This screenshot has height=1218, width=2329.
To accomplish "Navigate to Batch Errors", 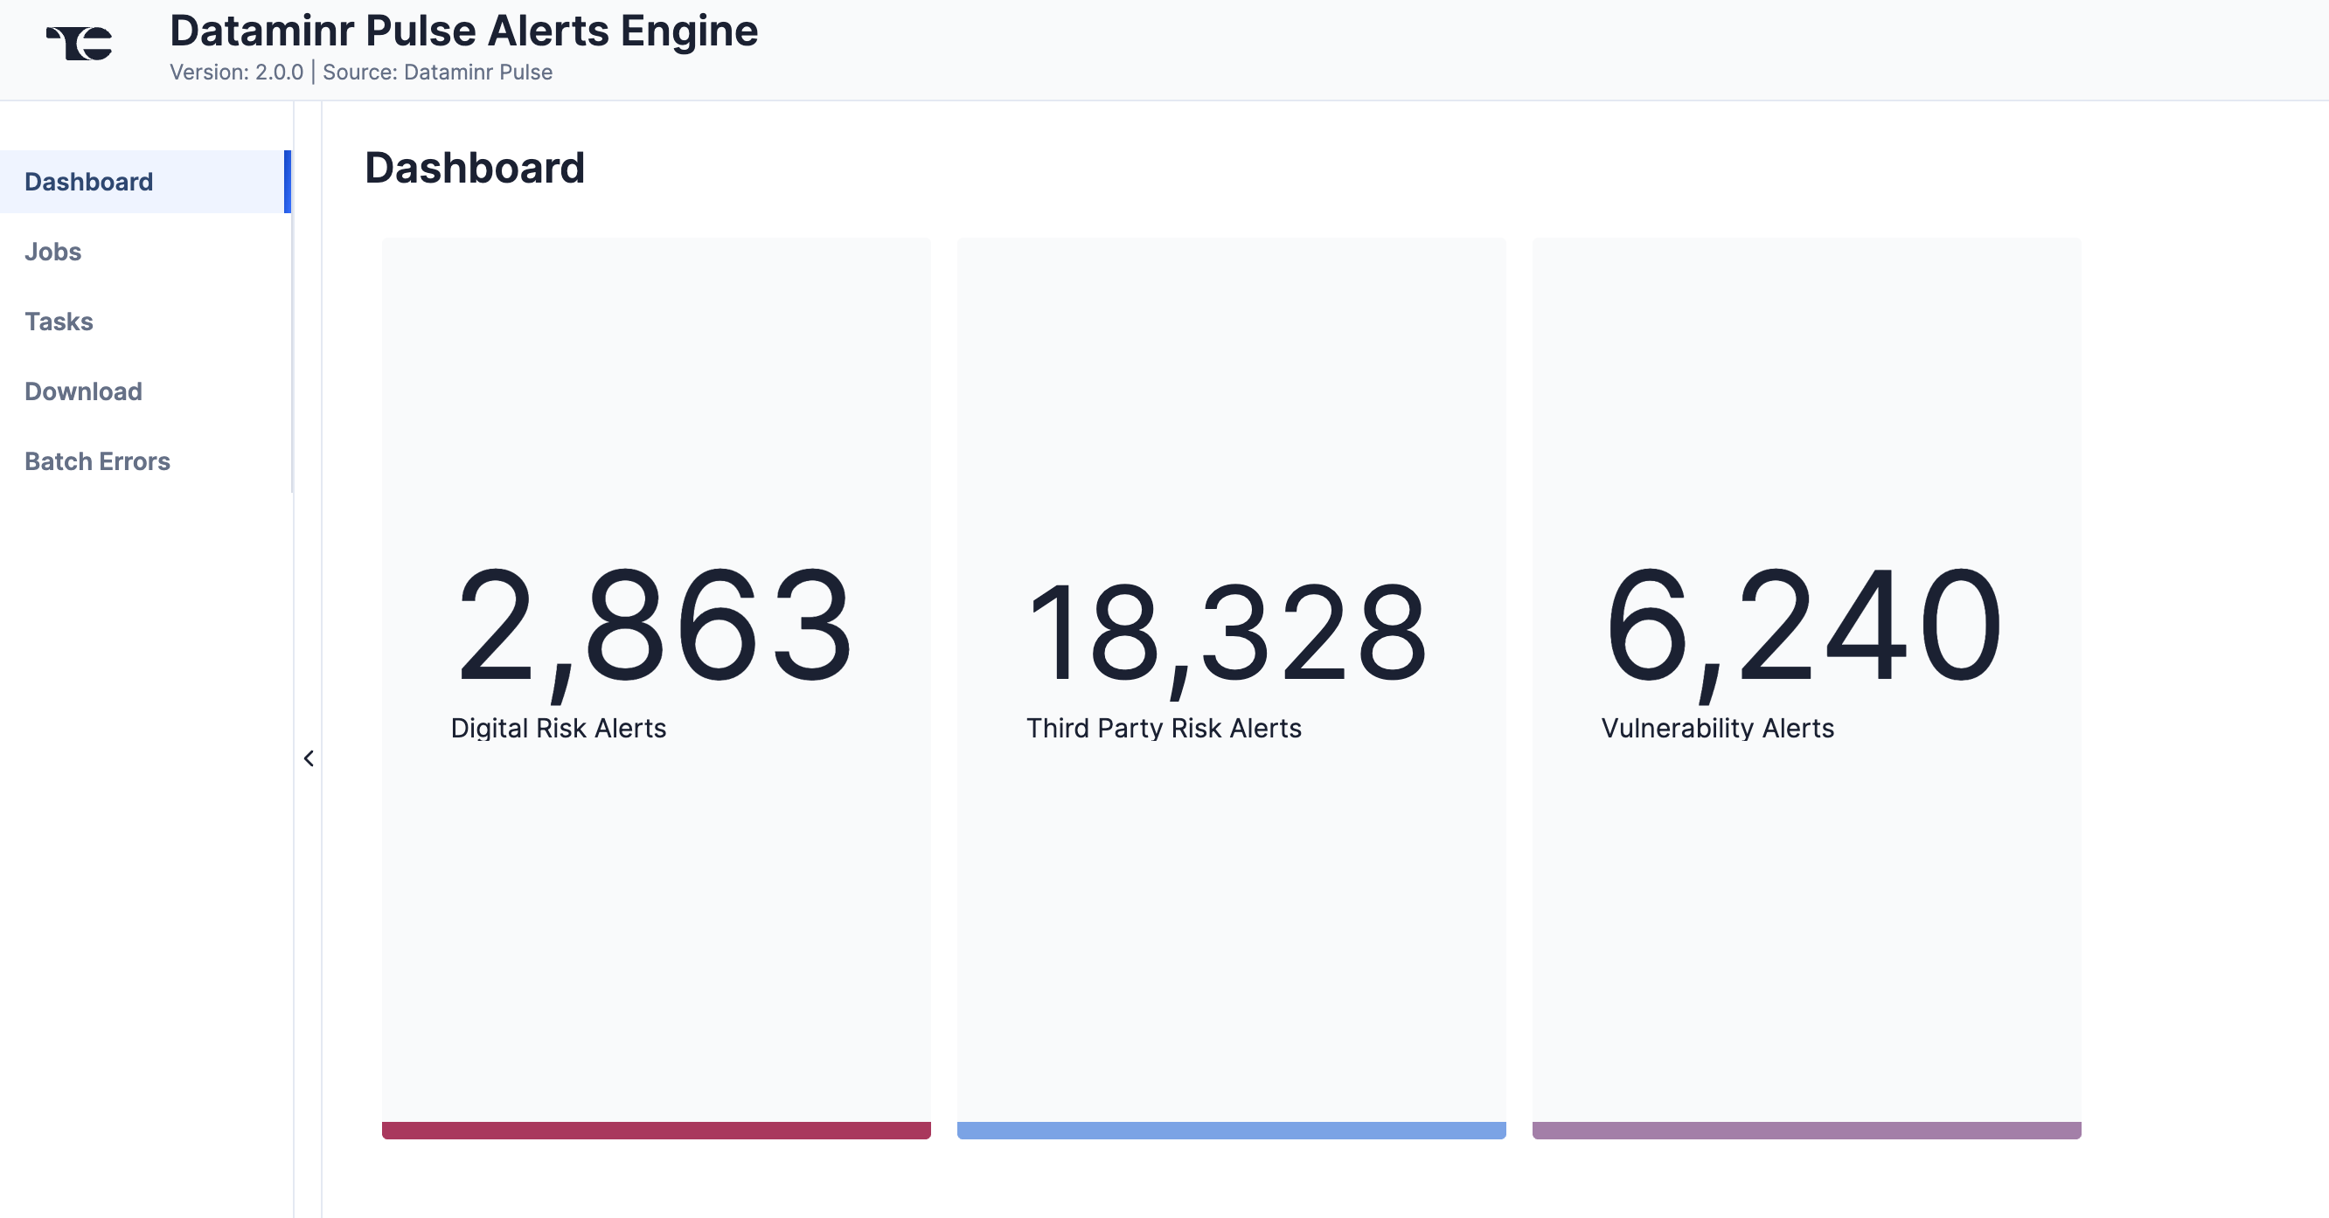I will point(97,460).
